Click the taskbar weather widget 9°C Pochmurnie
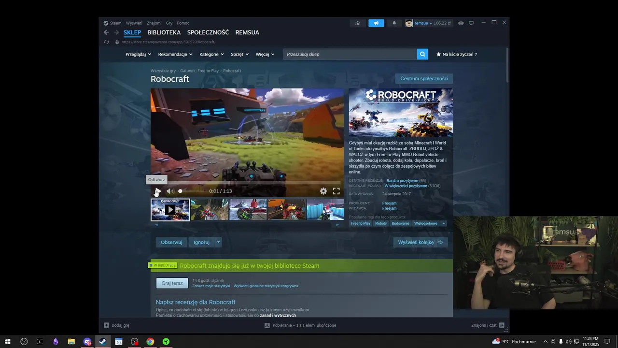The image size is (618, 348). click(514, 342)
